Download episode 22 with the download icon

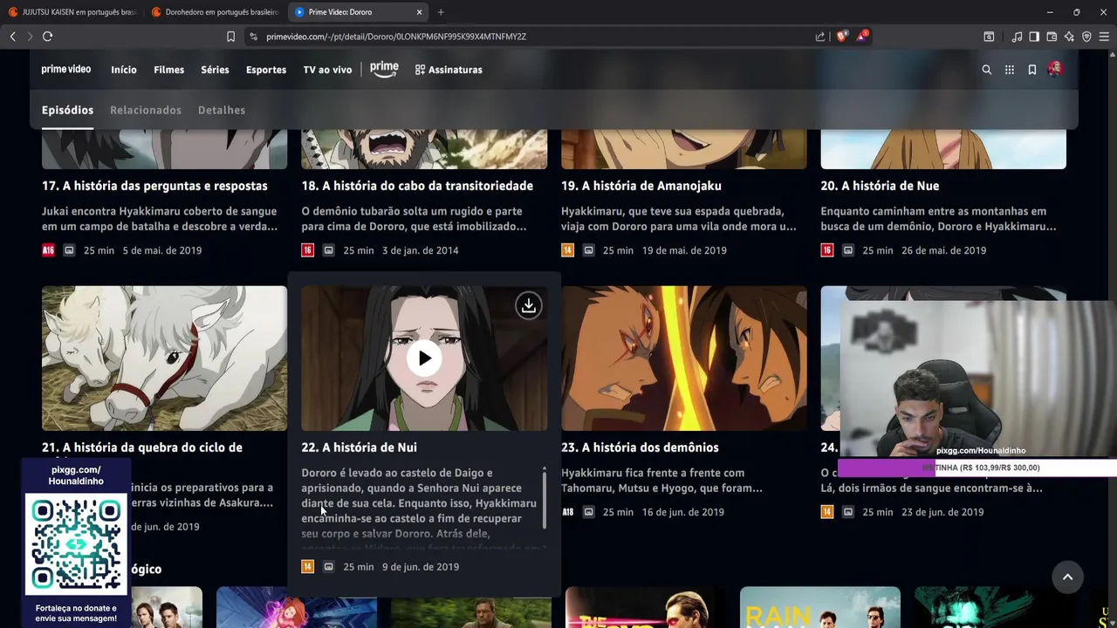point(528,305)
